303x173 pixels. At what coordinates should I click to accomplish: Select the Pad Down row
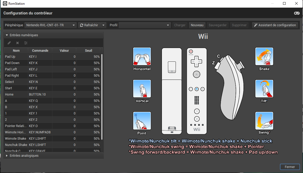[52, 63]
